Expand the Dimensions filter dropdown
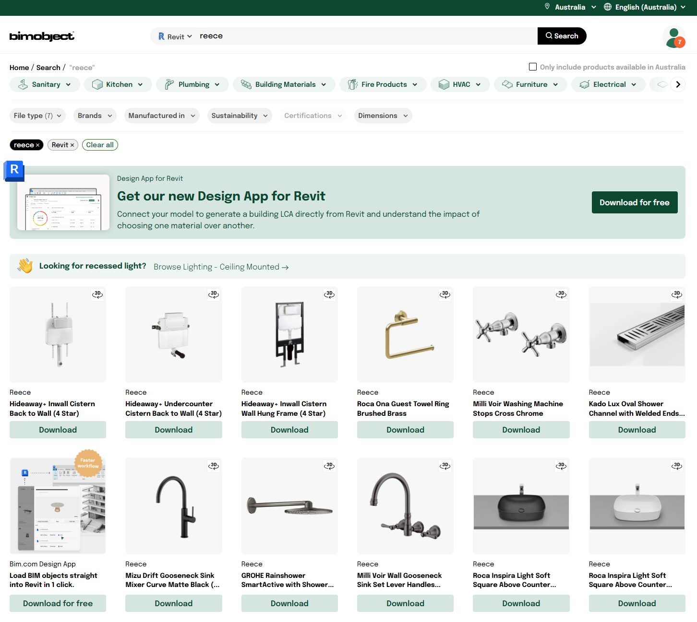This screenshot has width=697, height=622. coord(383,116)
